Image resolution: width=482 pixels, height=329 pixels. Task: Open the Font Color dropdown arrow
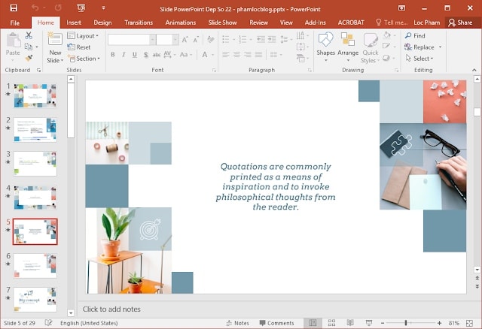coord(212,55)
